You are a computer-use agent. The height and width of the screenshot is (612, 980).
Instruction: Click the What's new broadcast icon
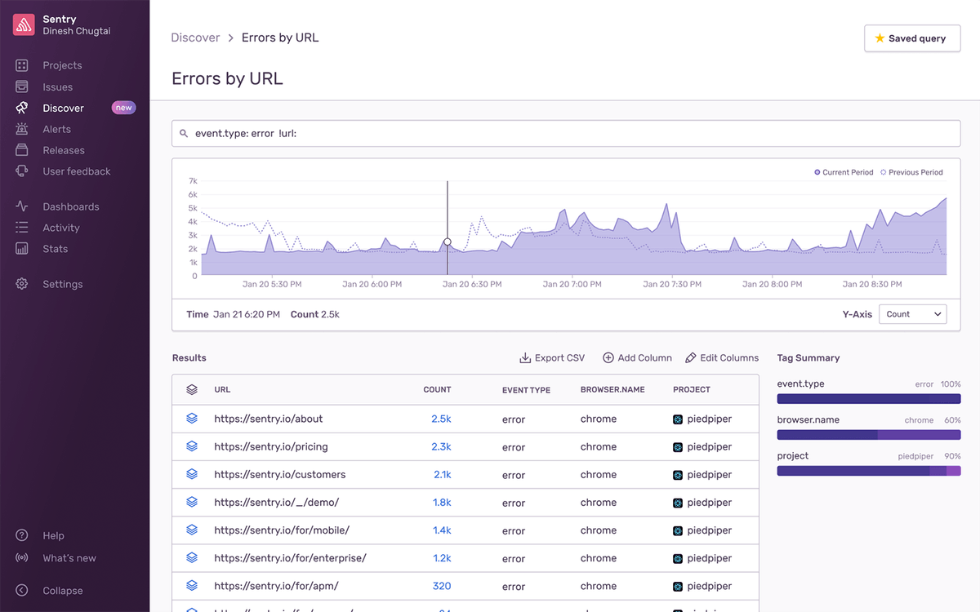[x=22, y=558]
